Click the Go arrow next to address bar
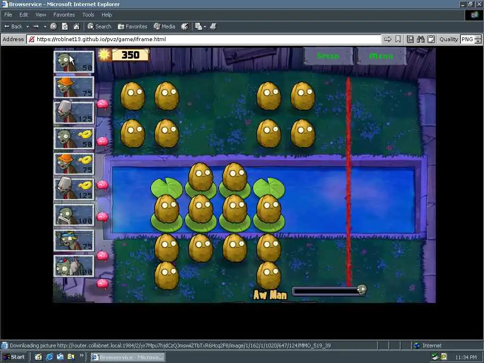Screen dimensions: 484x363 [x=388, y=39]
